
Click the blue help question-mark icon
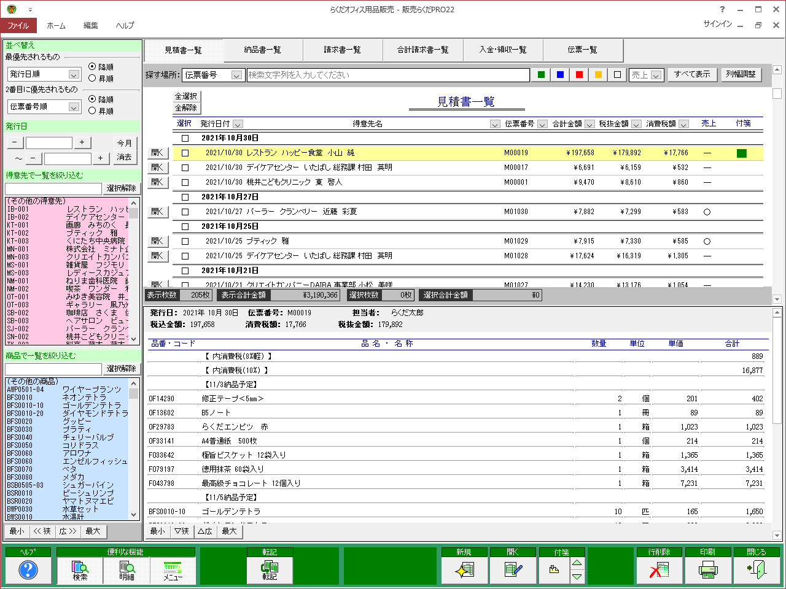(28, 570)
